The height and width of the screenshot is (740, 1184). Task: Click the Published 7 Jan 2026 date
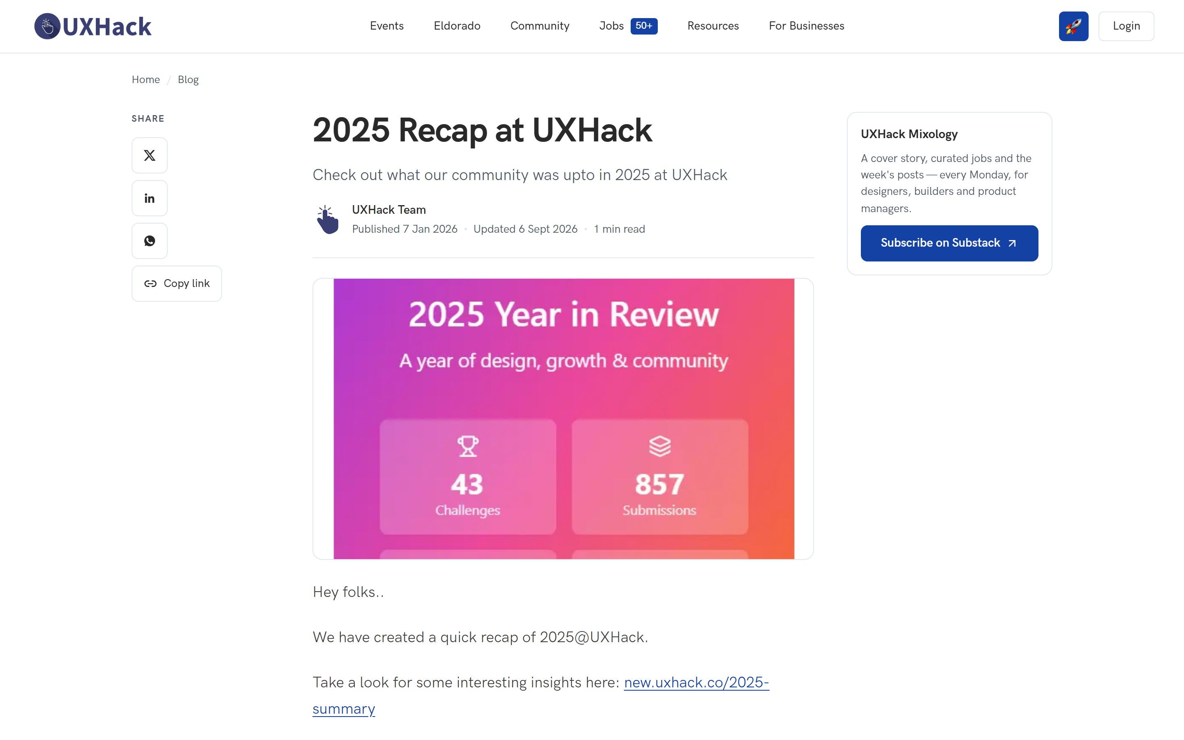click(405, 229)
